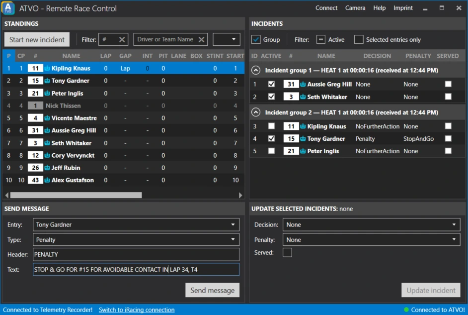
Task: Open the Decision dropdown in update panel
Action: 371,225
